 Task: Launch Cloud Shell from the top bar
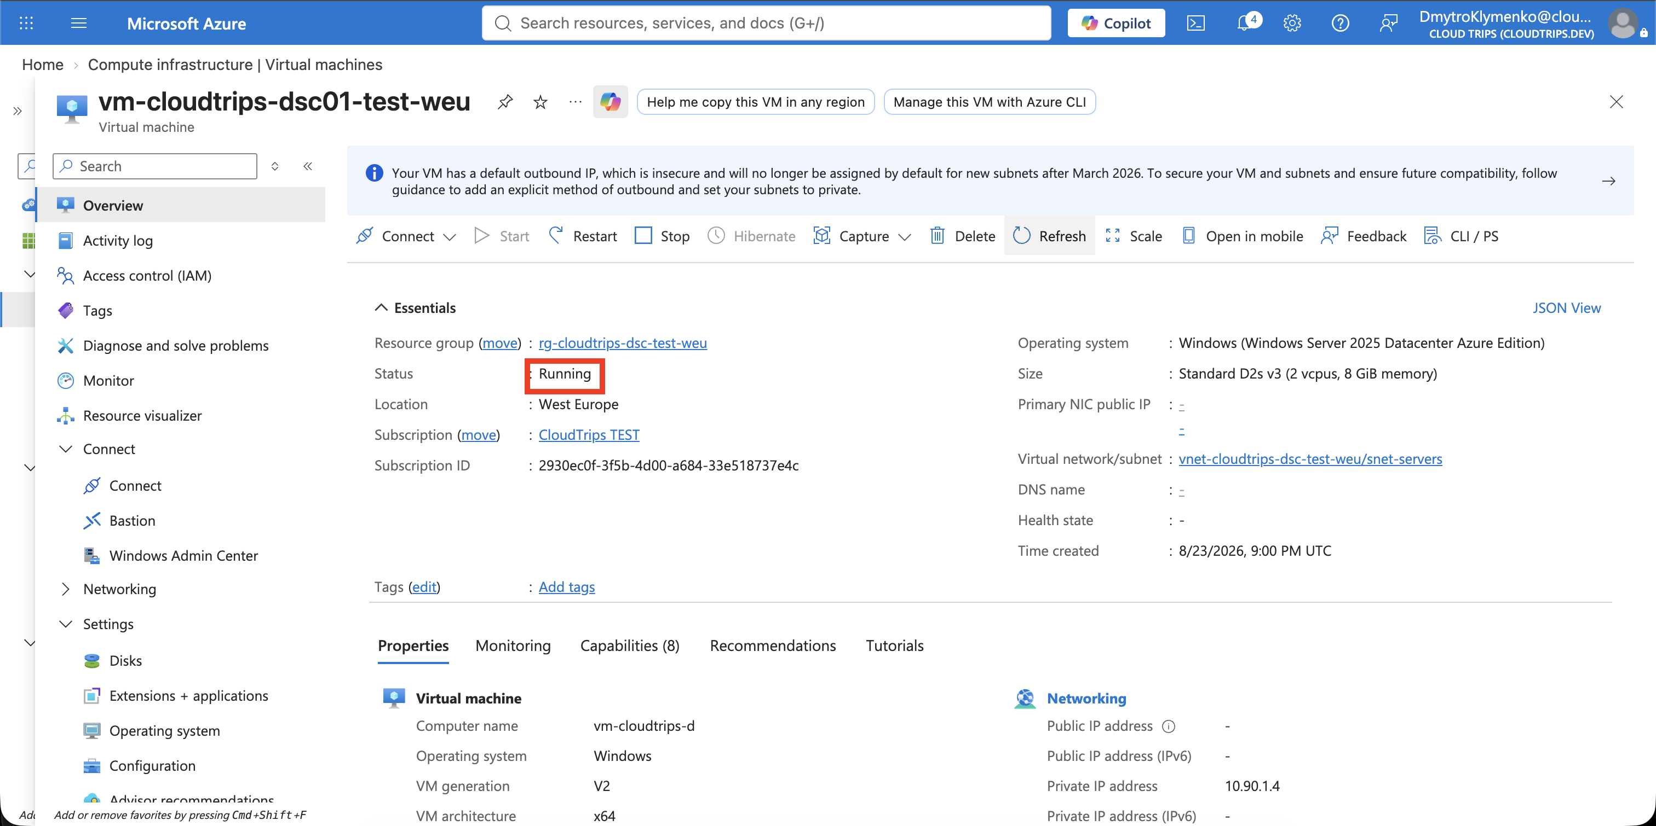pos(1195,23)
